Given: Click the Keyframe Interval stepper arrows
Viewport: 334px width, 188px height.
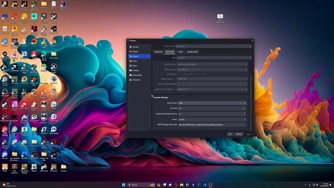Looking at the screenshot, I should [244, 114].
